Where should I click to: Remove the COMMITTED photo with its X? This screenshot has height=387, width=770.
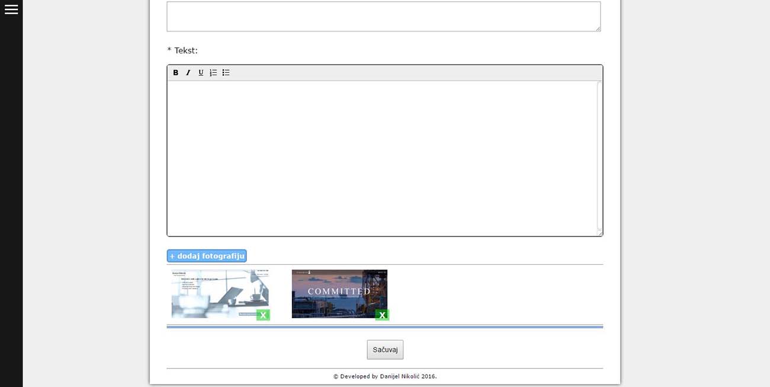pyautogui.click(x=382, y=315)
